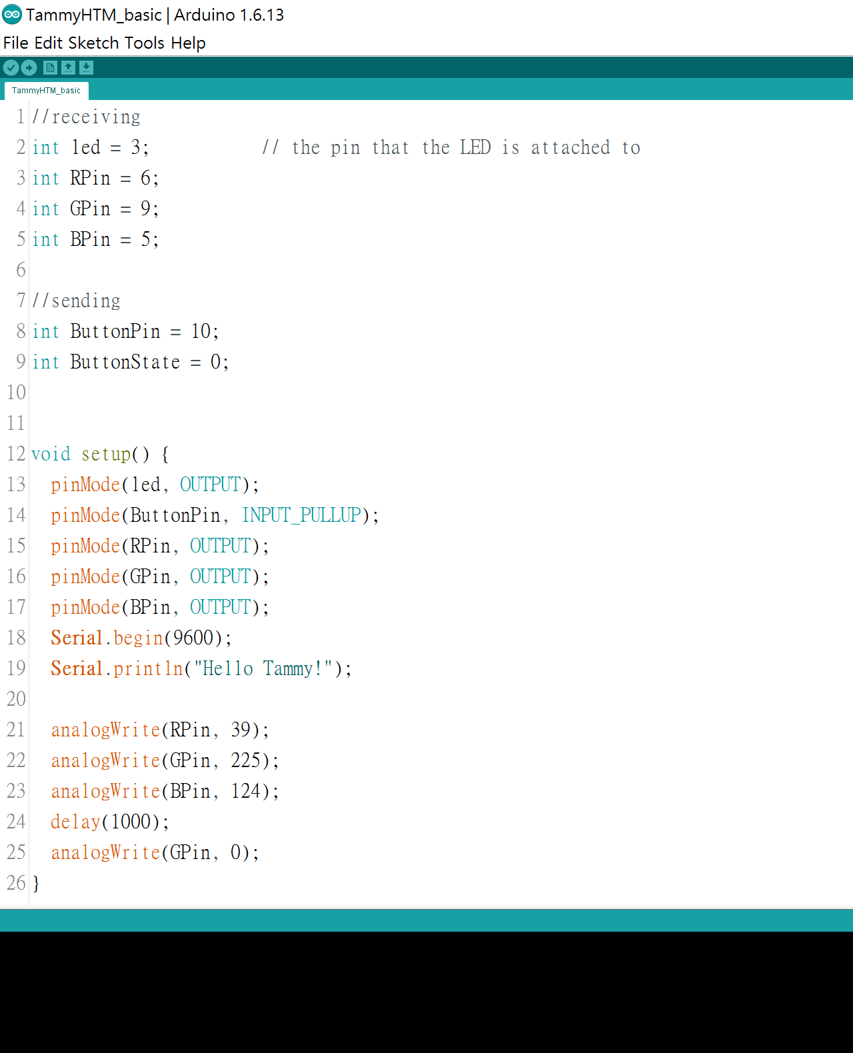Click the 'Serial.begin(9600);' line

141,638
